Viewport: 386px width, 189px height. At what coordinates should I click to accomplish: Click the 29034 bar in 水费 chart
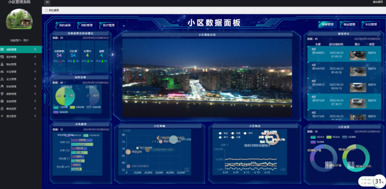coord(79,148)
